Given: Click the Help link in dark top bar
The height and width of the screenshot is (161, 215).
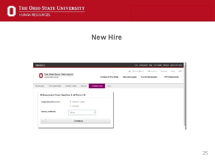Looking at the screenshot, I should click(x=136, y=65).
